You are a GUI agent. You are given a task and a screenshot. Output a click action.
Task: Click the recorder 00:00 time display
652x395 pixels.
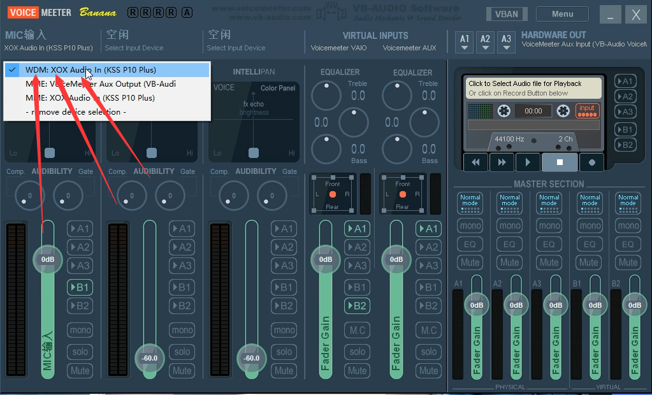pos(533,111)
